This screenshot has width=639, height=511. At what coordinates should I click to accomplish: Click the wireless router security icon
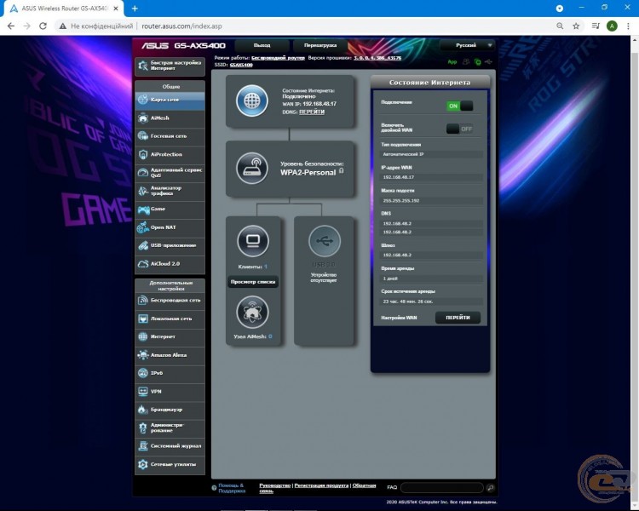click(x=252, y=168)
